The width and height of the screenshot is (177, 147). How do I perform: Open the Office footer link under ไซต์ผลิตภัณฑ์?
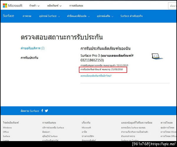click(x=6, y=132)
